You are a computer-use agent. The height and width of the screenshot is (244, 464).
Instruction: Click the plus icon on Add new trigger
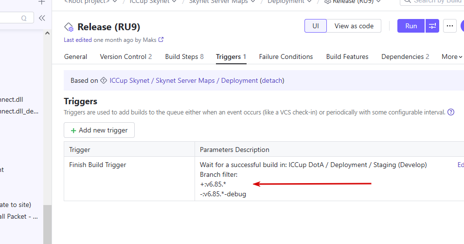(x=73, y=131)
